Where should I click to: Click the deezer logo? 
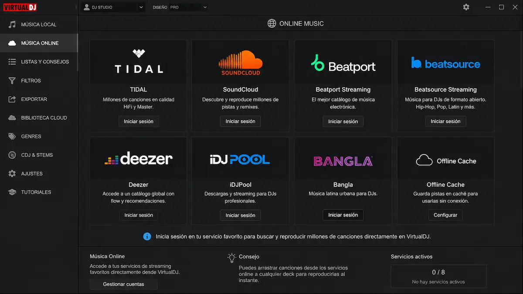(139, 159)
